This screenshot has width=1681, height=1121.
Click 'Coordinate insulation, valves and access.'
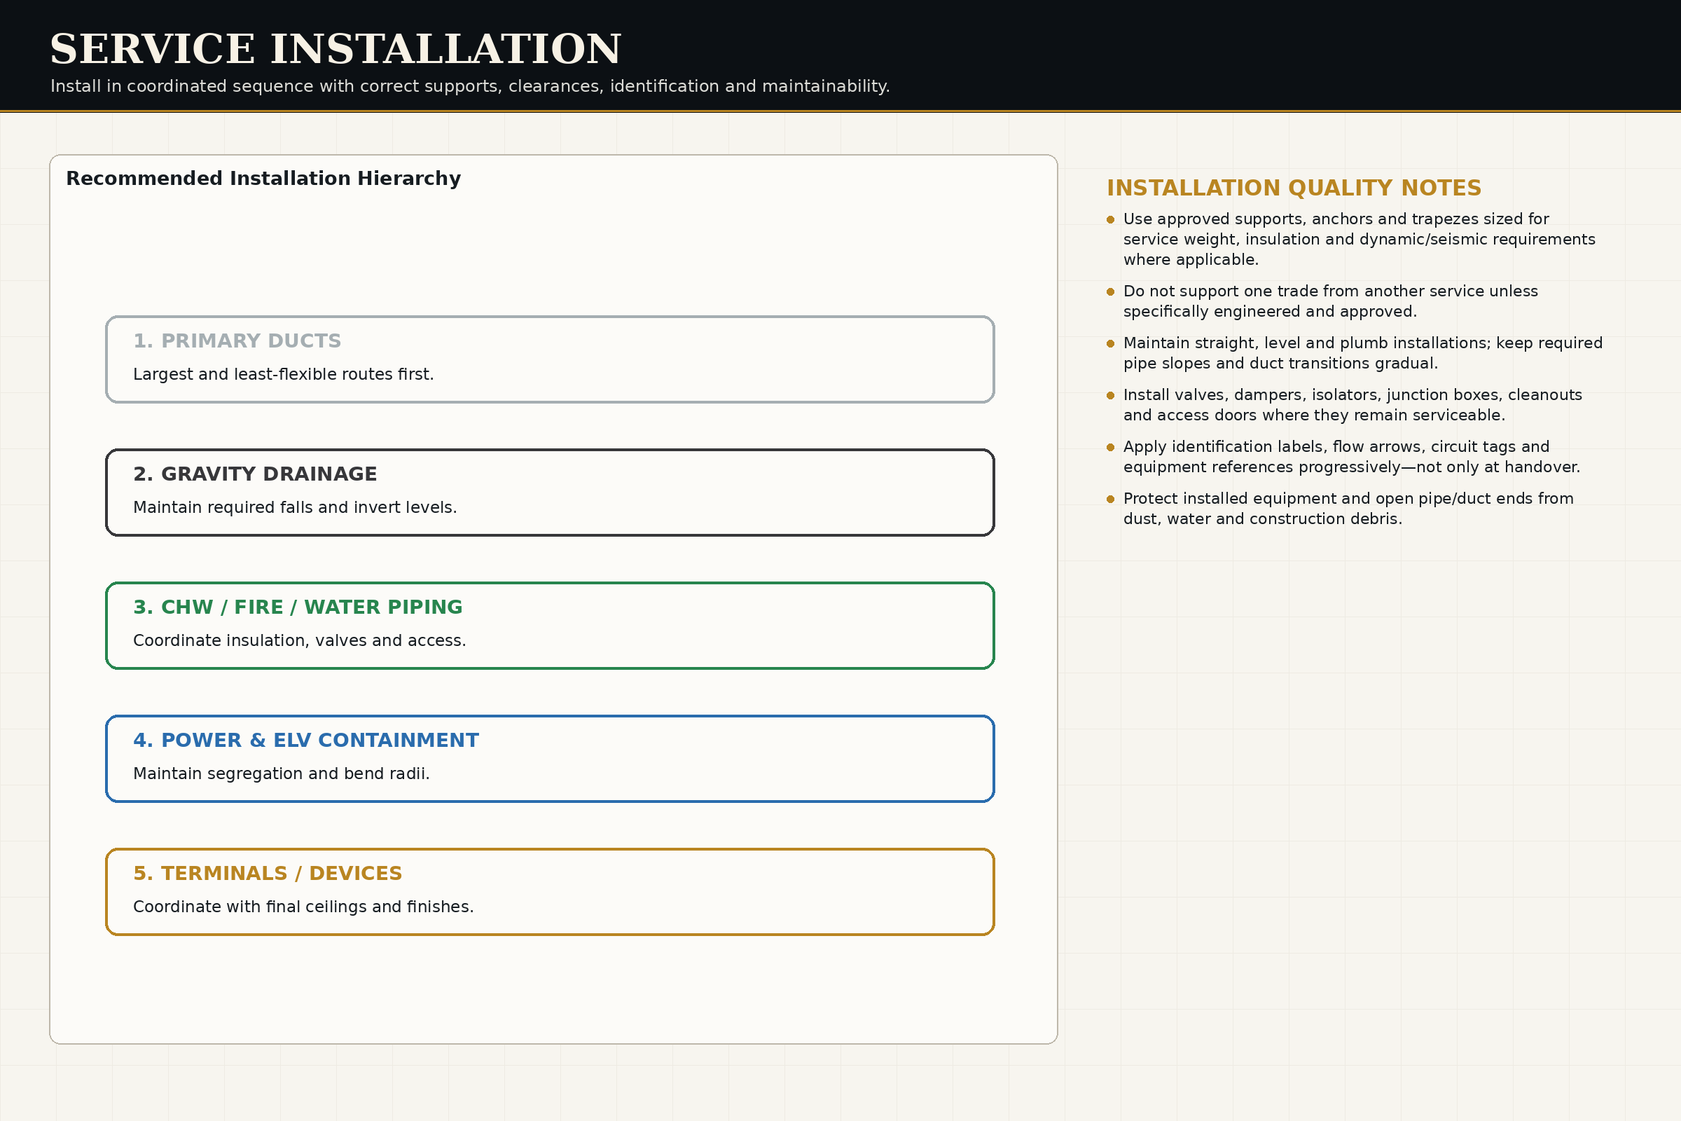coord(300,640)
